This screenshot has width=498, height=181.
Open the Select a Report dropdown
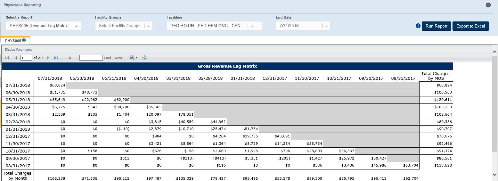click(x=76, y=26)
